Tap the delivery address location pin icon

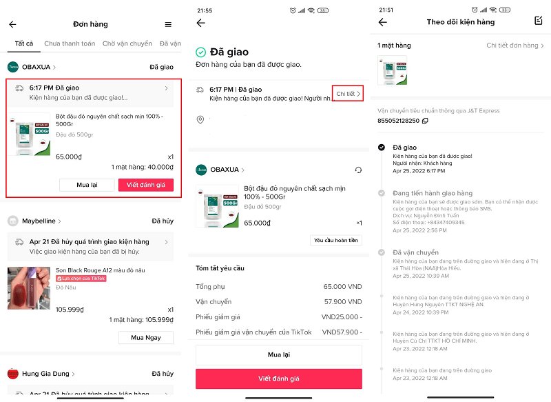(x=200, y=119)
